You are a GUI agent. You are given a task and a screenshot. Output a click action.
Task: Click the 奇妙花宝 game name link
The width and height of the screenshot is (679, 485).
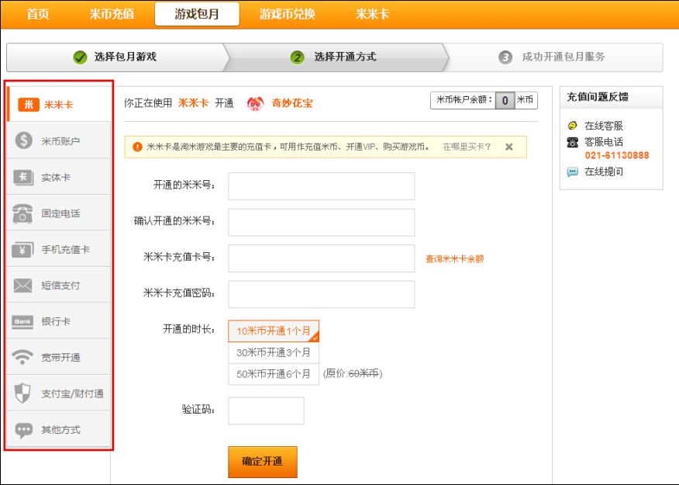click(292, 103)
